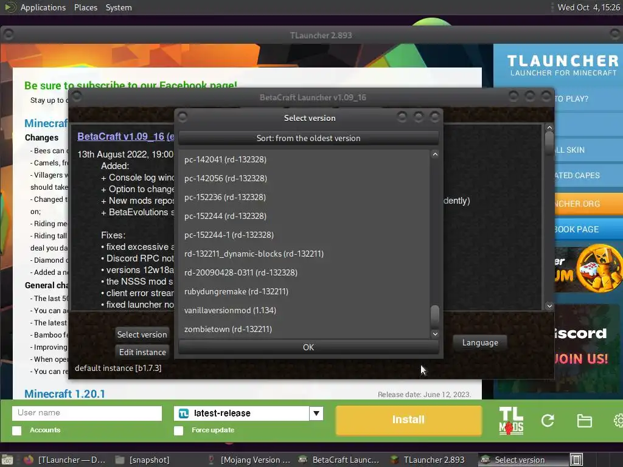The image size is (623, 467).
Task: Click ALL SKIN sidebar button
Action: click(588, 150)
